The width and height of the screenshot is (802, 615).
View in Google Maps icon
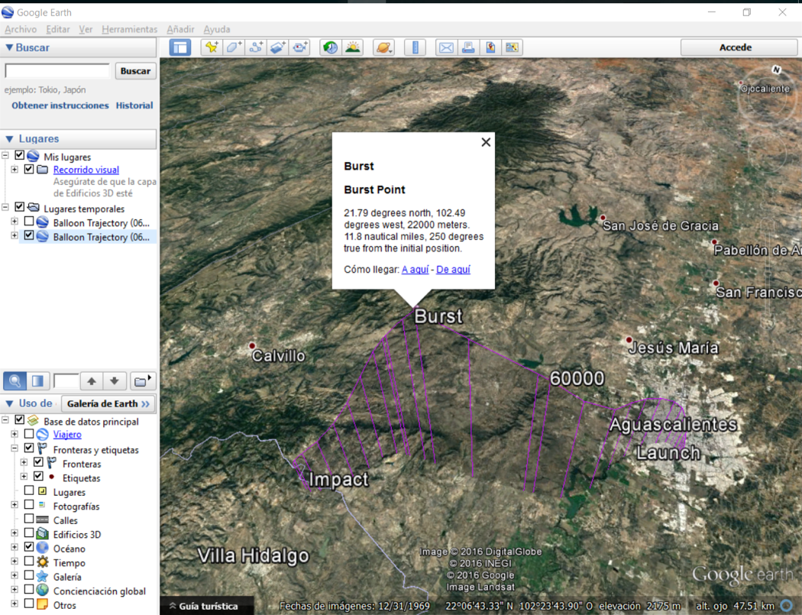[512, 47]
